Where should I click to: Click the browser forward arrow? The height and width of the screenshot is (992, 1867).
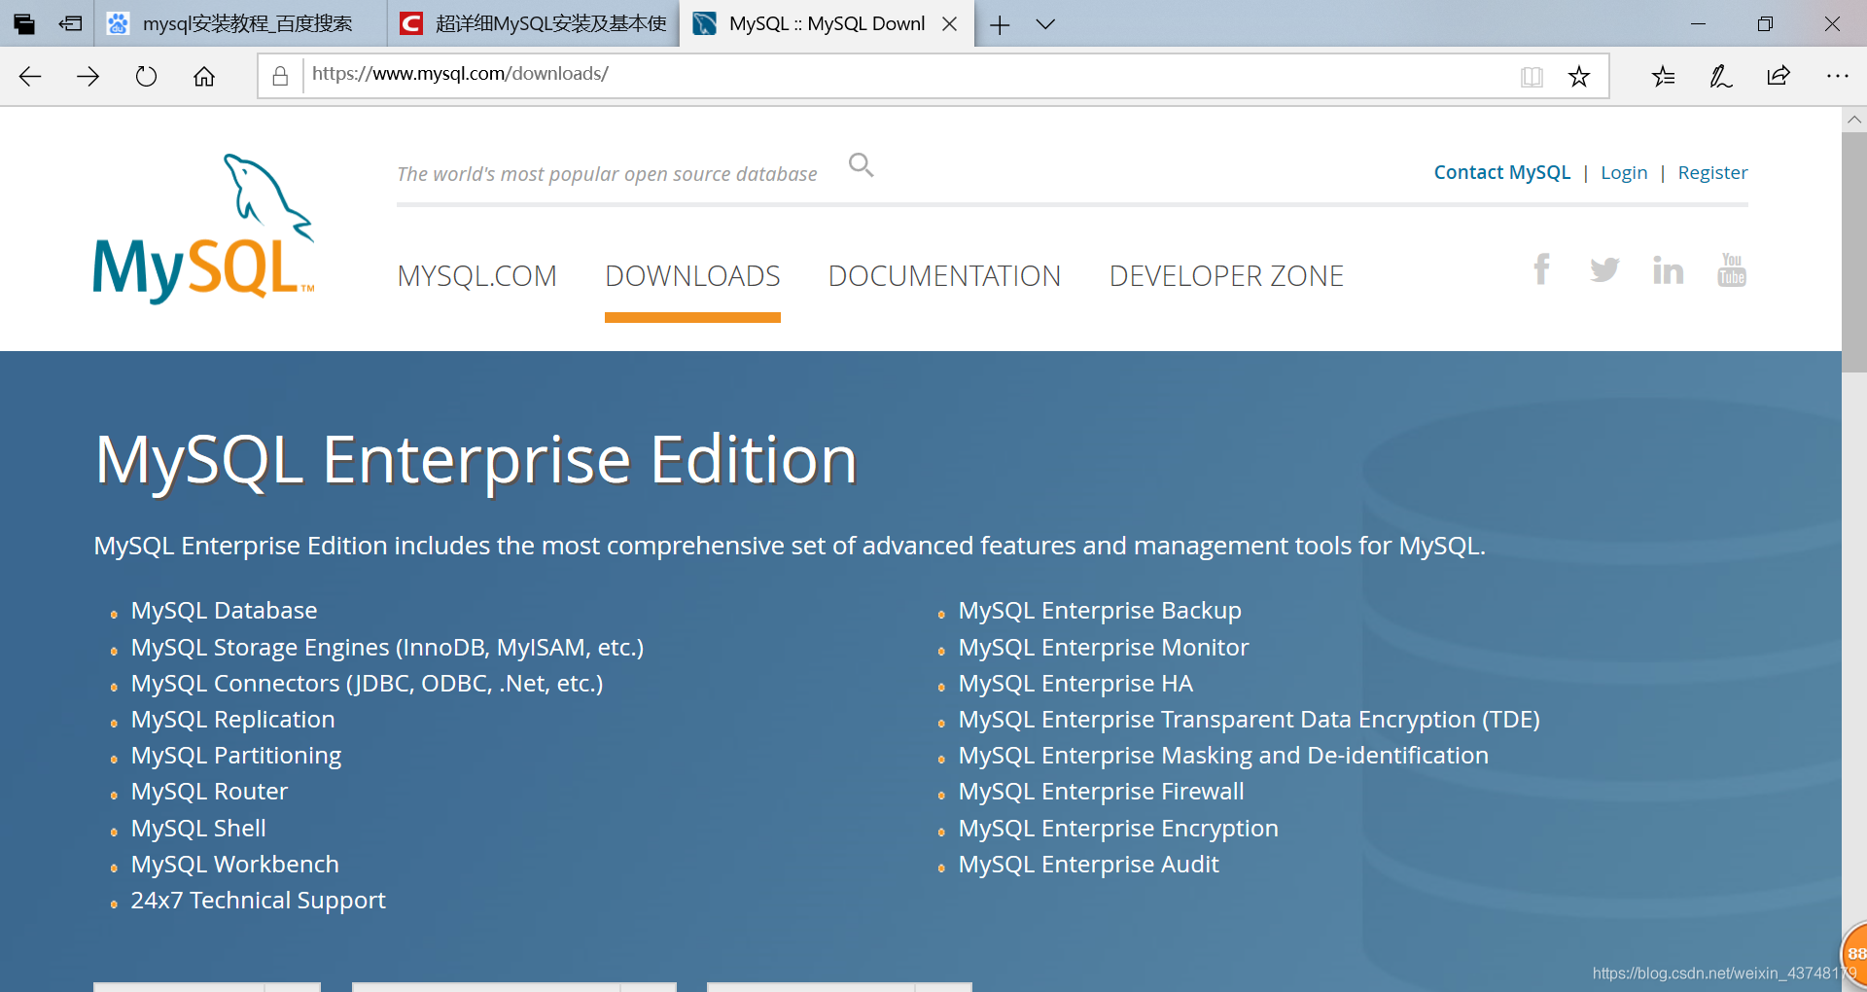(88, 77)
